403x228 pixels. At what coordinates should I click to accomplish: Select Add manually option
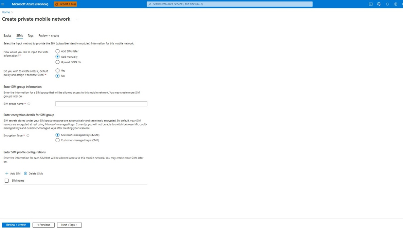pyautogui.click(x=58, y=57)
